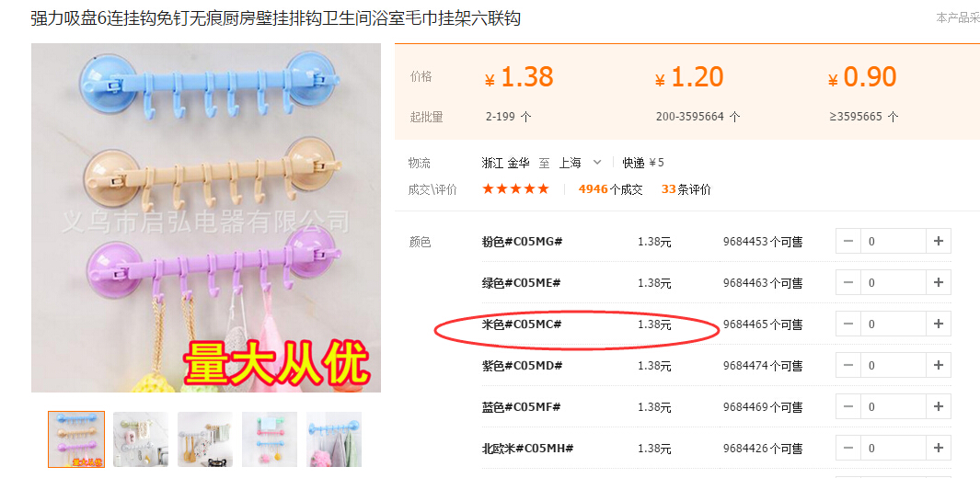Focus quantity input for 蓝色#C05MF#

point(894,407)
